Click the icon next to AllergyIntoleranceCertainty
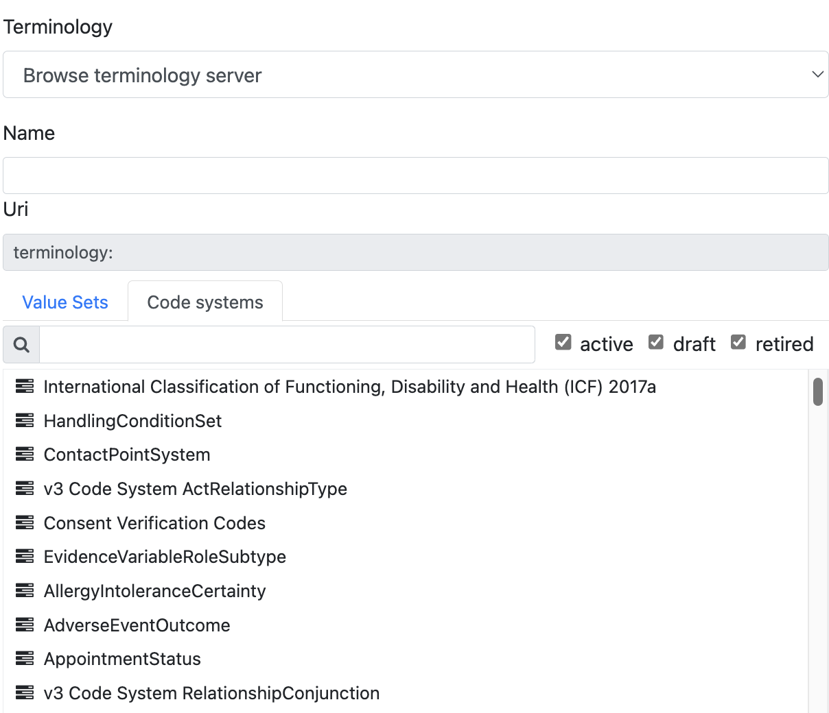The width and height of the screenshot is (829, 713). coord(25,591)
